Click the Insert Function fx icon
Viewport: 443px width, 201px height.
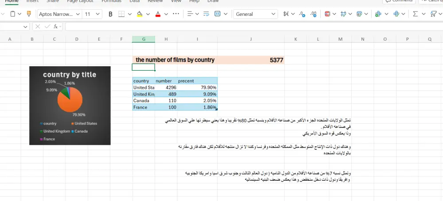tap(56, 27)
